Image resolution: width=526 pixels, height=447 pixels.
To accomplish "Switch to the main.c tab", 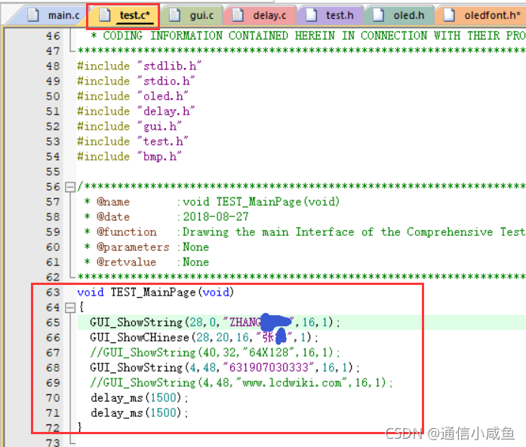I will pyautogui.click(x=54, y=15).
